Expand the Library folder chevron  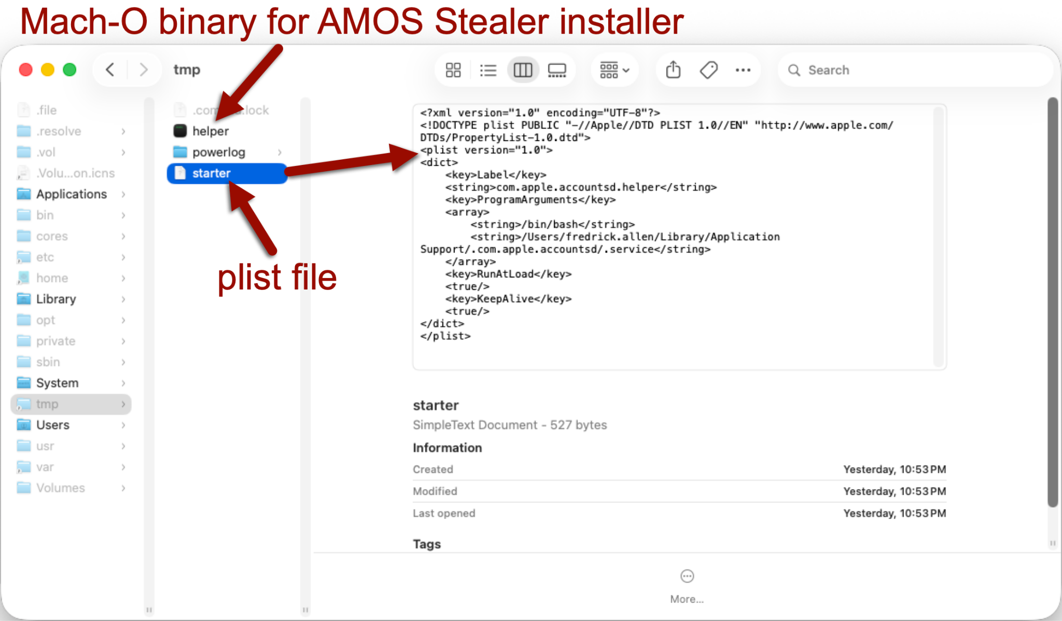click(x=123, y=299)
